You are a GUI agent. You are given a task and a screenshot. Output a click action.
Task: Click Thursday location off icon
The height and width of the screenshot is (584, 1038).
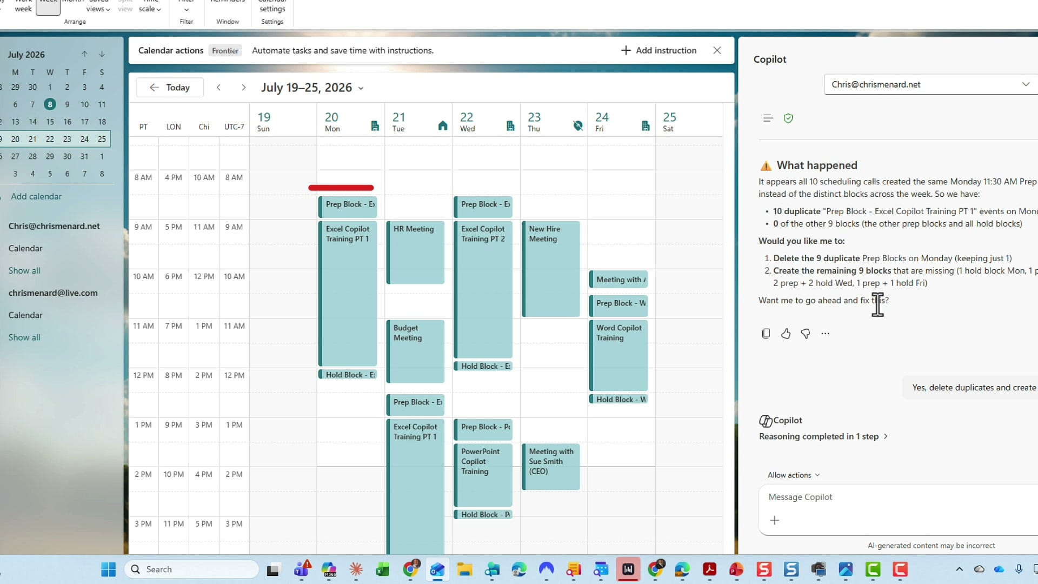pyautogui.click(x=578, y=126)
